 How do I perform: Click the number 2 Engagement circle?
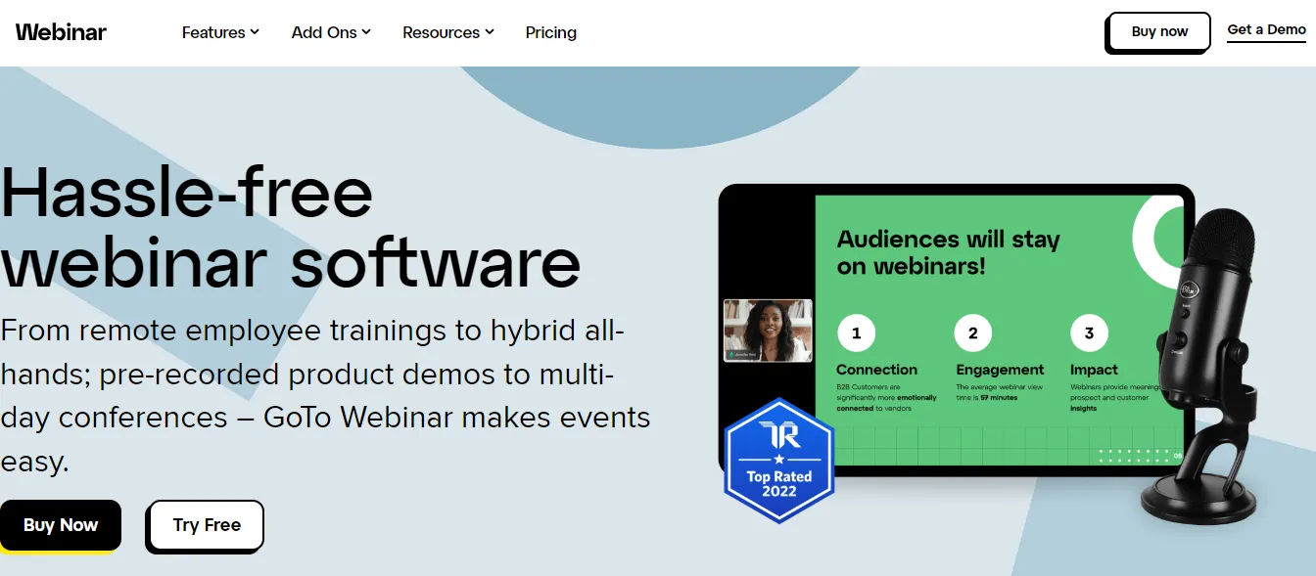coord(972,333)
